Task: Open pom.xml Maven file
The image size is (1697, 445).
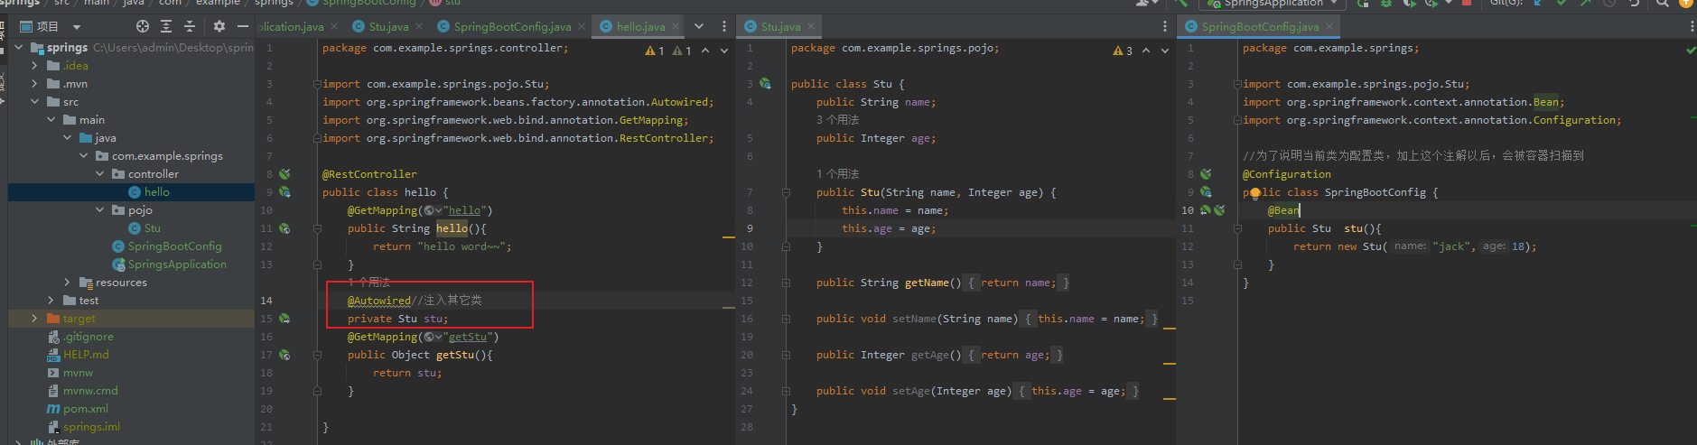Action: pyautogui.click(x=77, y=408)
